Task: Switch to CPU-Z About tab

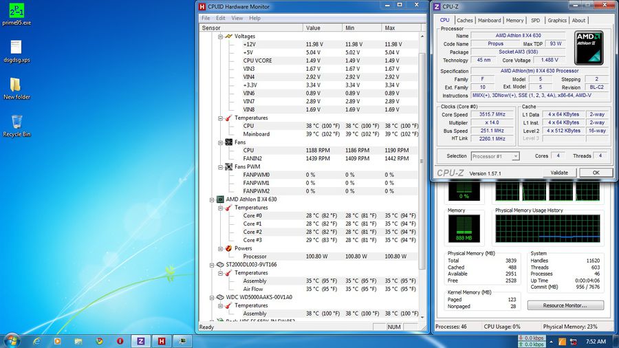Action: [x=578, y=21]
